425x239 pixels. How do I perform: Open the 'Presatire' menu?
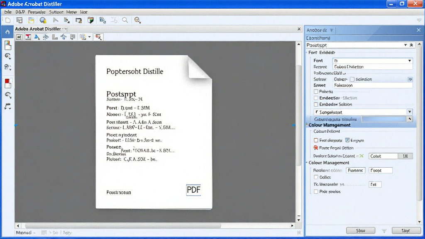37,12
